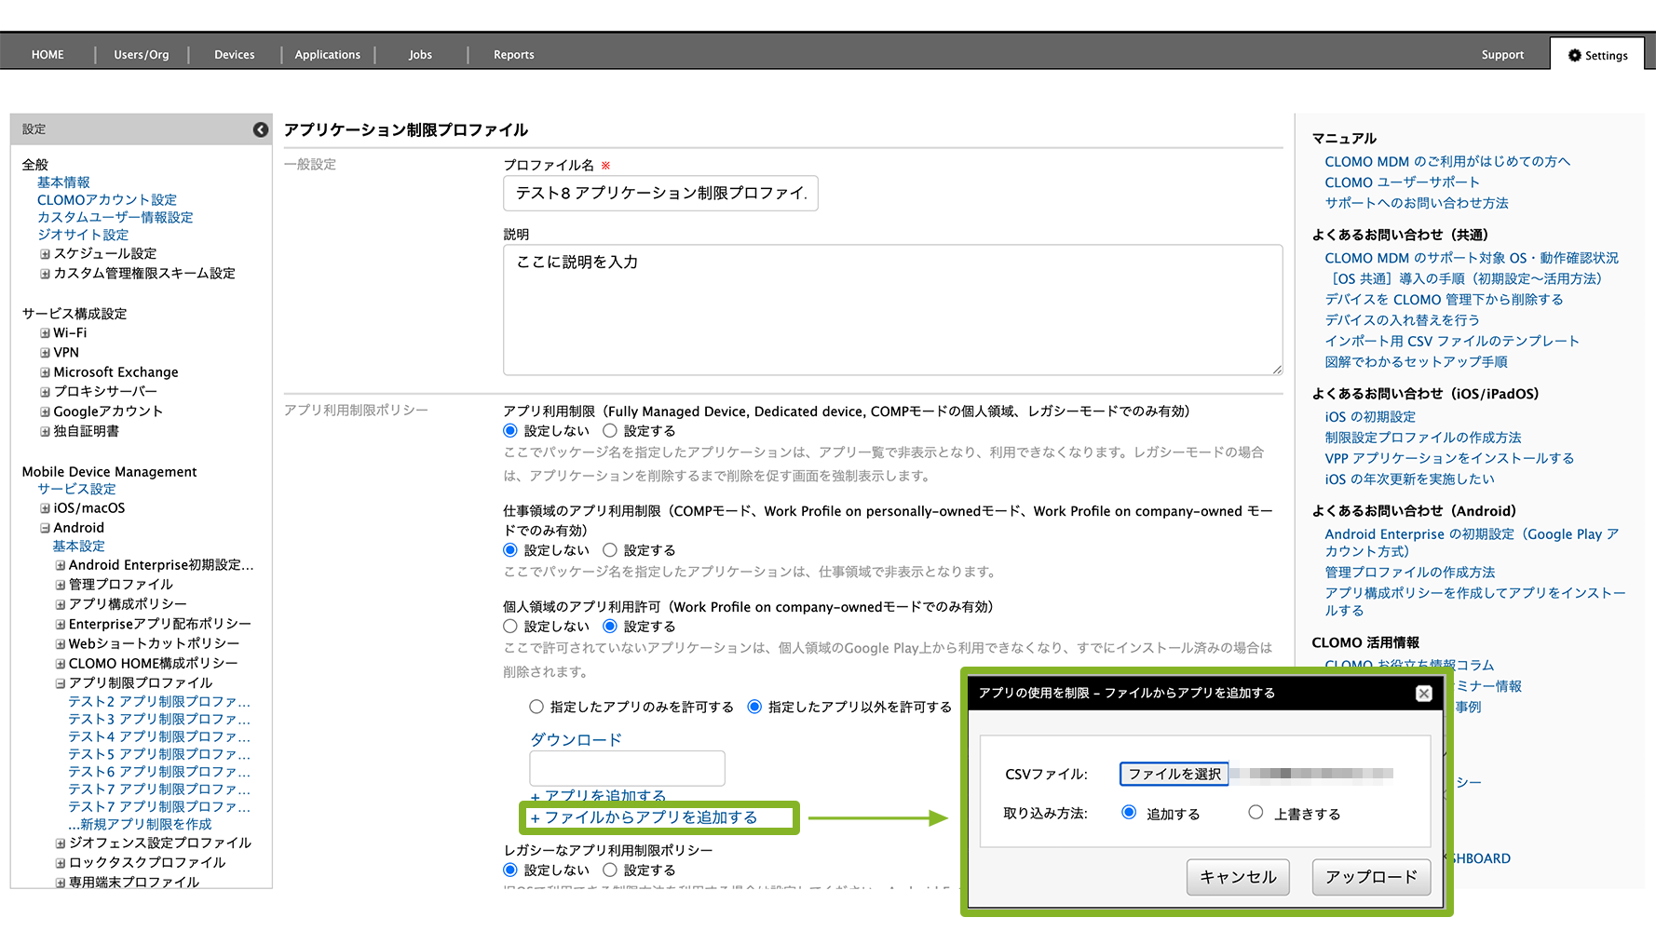
Task: Click the プロファイル名 text field
Action: tap(660, 193)
